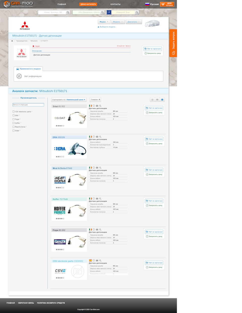Click info icon for Sidat 83.552
The image size is (242, 313).
click(x=94, y=106)
